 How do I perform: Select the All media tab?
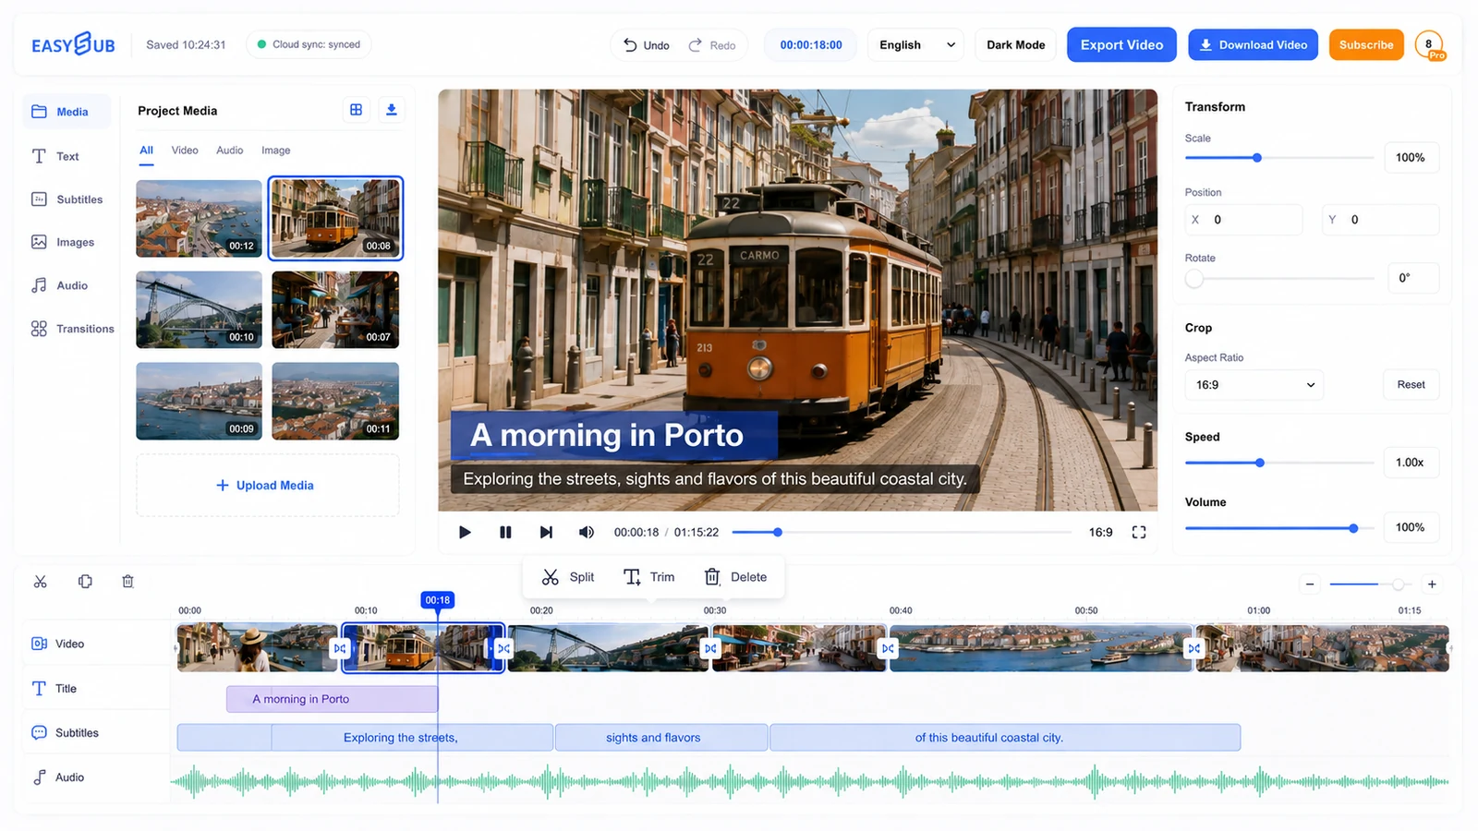click(x=146, y=151)
